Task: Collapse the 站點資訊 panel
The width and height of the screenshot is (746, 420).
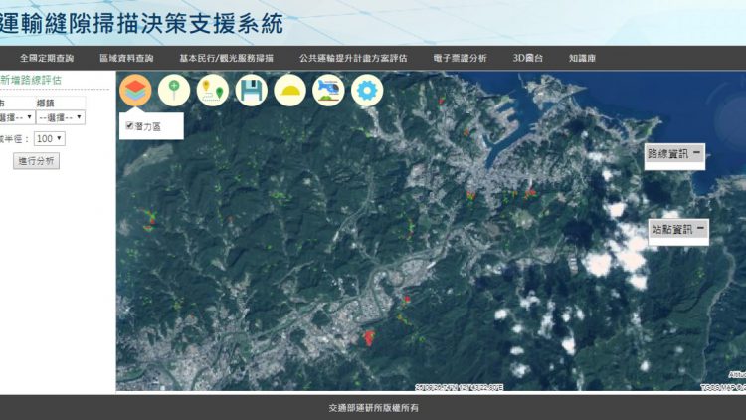Action: tap(700, 229)
